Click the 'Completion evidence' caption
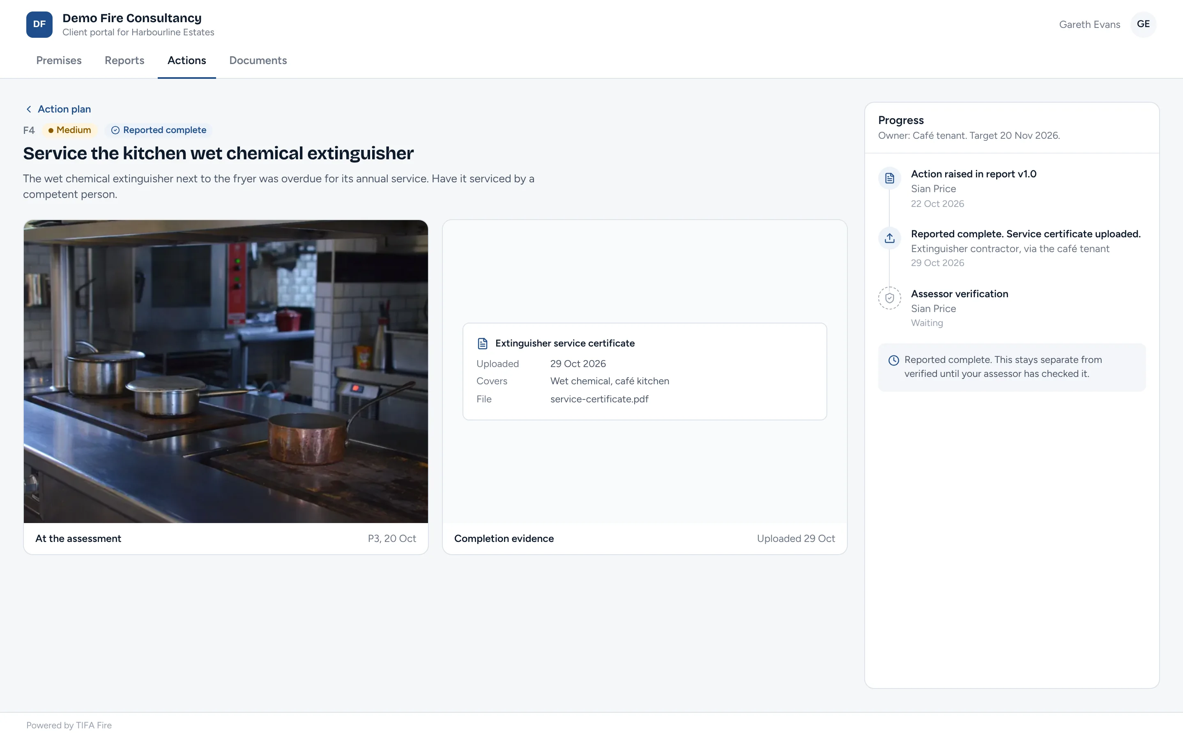1183x739 pixels. (504, 539)
